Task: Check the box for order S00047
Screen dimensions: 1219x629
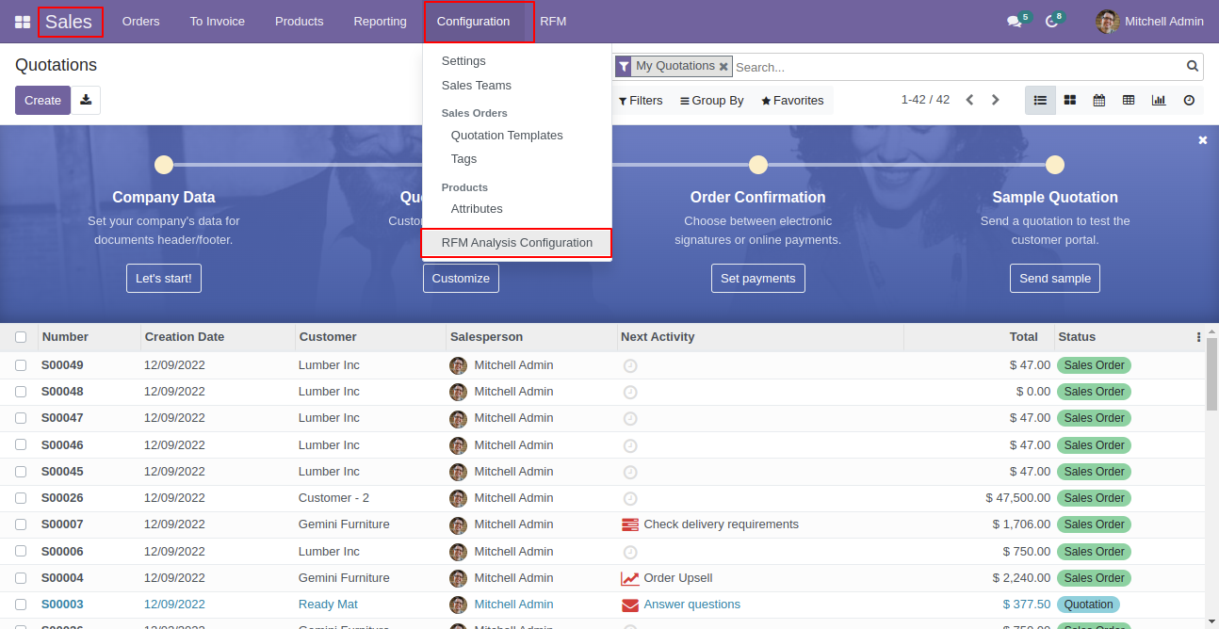Action: 21,418
